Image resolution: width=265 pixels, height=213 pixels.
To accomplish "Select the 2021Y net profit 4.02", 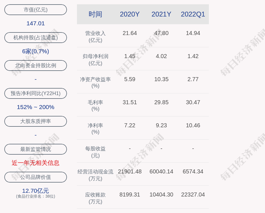I will (x=161, y=56).
